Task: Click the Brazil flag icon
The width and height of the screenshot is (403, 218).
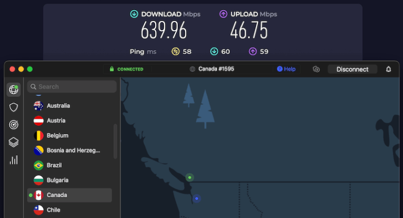Action: tap(39, 165)
